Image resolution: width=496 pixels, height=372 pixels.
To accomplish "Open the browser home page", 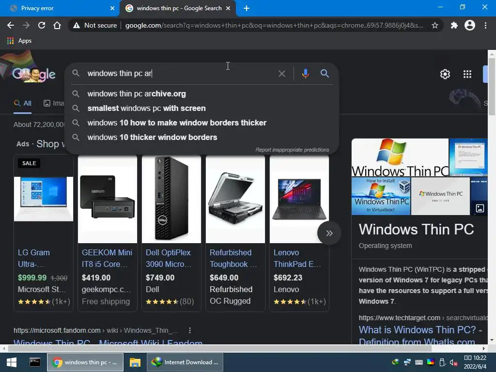I will pyautogui.click(x=57, y=25).
